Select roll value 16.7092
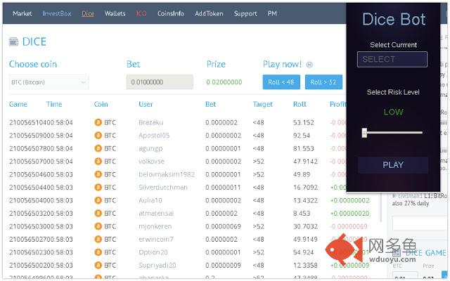450x281 pixels. (305, 188)
